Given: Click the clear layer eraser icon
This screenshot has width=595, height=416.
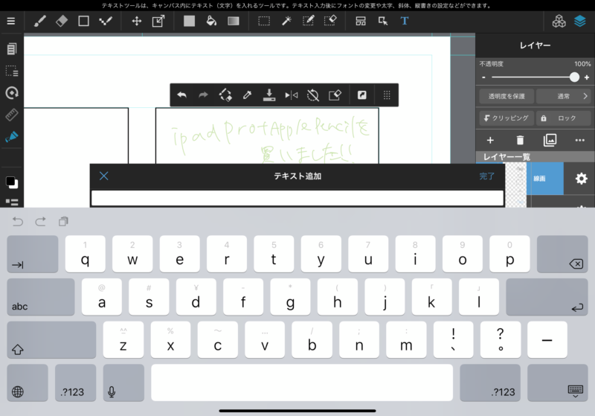Looking at the screenshot, I should (x=335, y=95).
